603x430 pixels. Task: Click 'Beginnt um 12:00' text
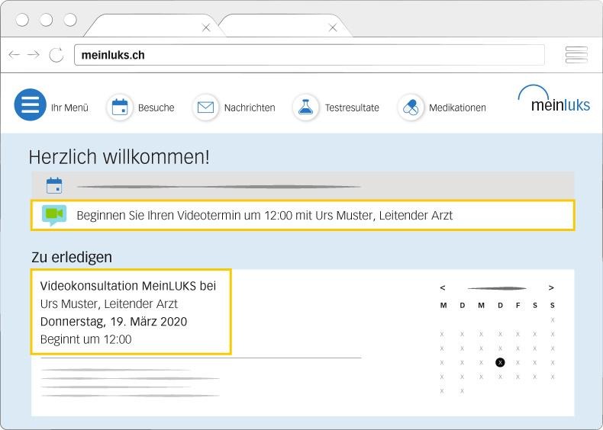click(85, 339)
